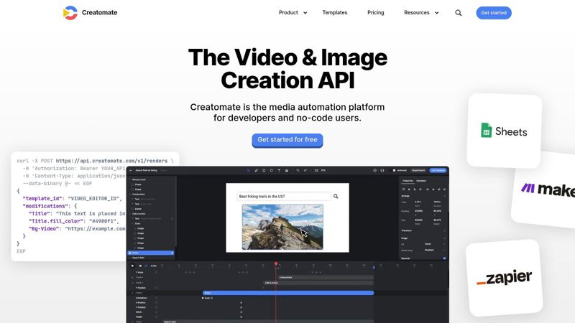
Task: Go to the Templates page
Action: coord(335,12)
